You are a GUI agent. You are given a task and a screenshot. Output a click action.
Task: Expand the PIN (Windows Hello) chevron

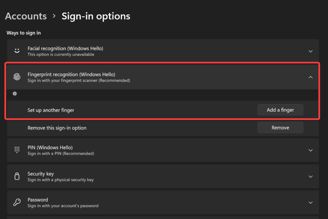311,150
